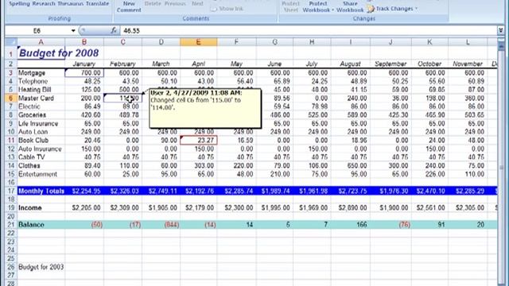Click the formula bar showing 46.55

click(x=309, y=30)
